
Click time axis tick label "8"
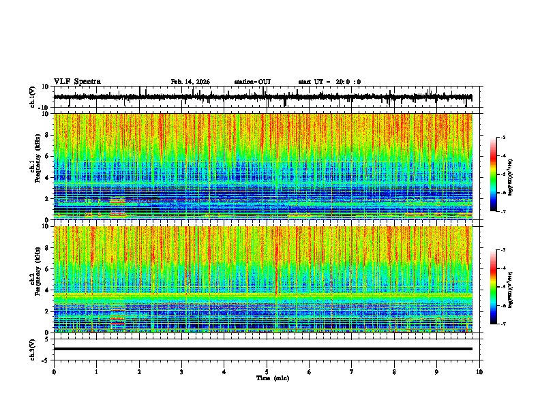coord(394,372)
